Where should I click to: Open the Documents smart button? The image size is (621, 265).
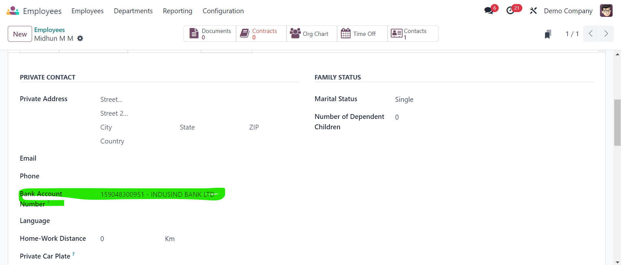coord(210,34)
